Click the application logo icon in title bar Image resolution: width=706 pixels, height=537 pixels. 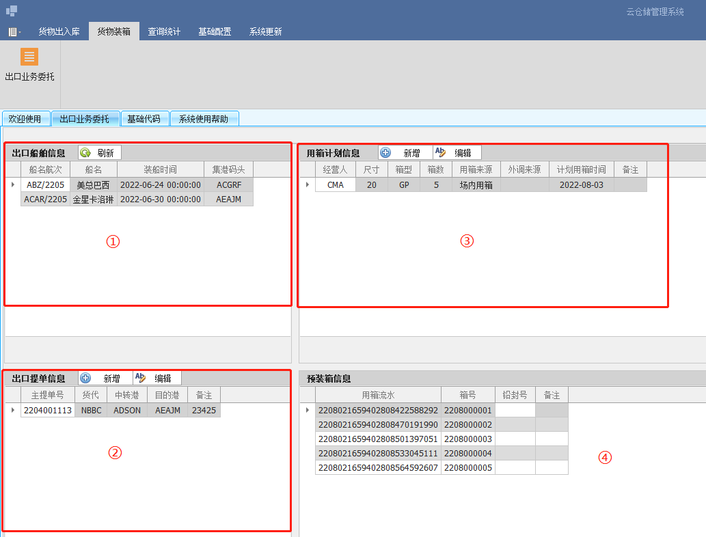pos(12,11)
